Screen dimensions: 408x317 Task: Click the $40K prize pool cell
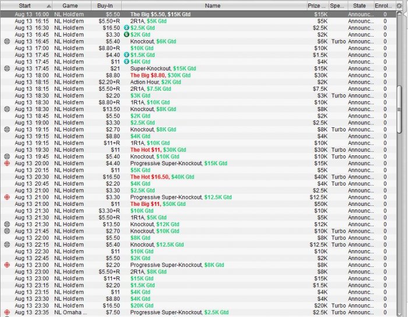321,177
